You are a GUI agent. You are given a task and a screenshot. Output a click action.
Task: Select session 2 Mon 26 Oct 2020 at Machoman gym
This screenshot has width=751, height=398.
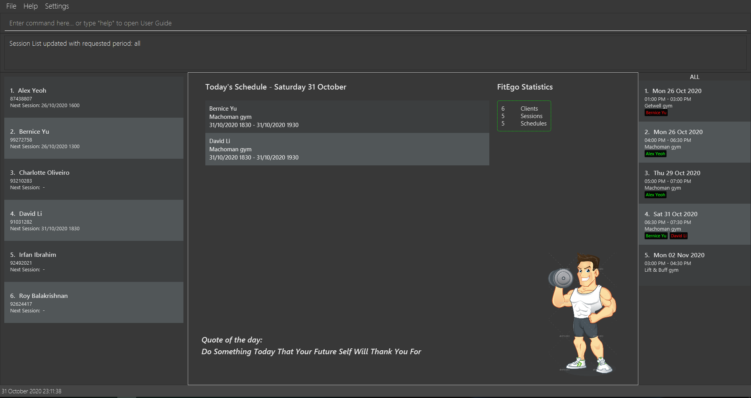coord(695,142)
